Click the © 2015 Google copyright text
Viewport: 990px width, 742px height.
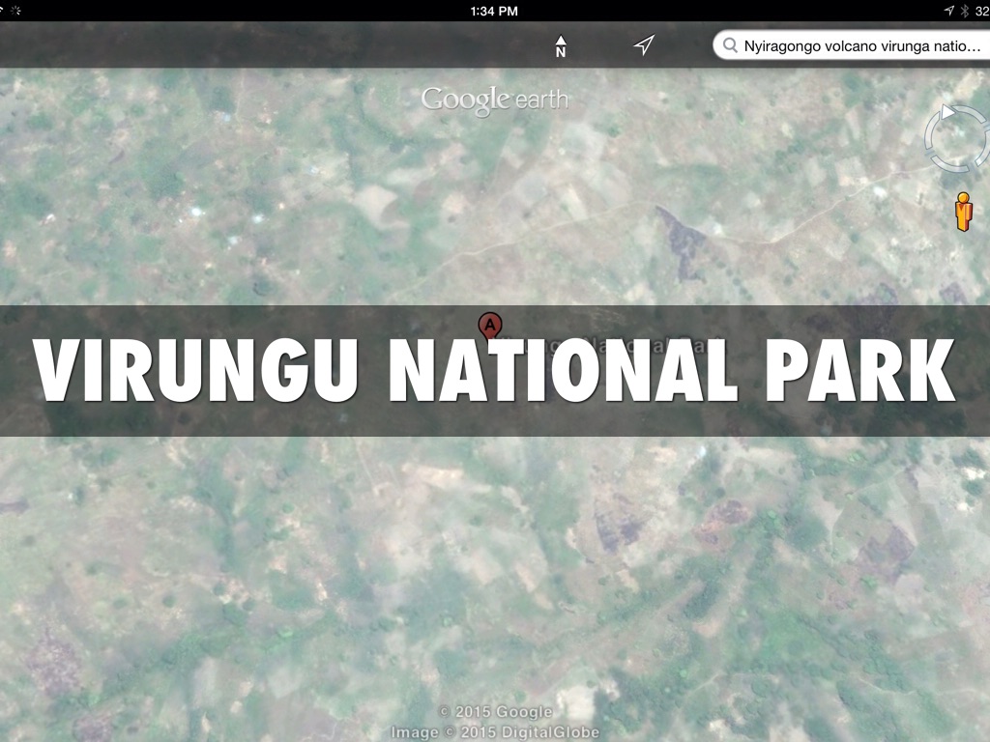(498, 712)
